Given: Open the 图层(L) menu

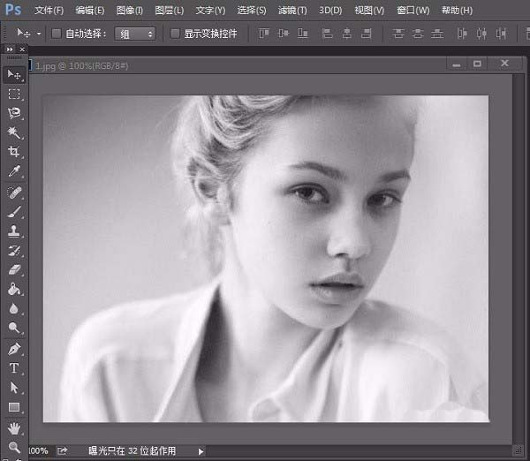Looking at the screenshot, I should pyautogui.click(x=169, y=11).
